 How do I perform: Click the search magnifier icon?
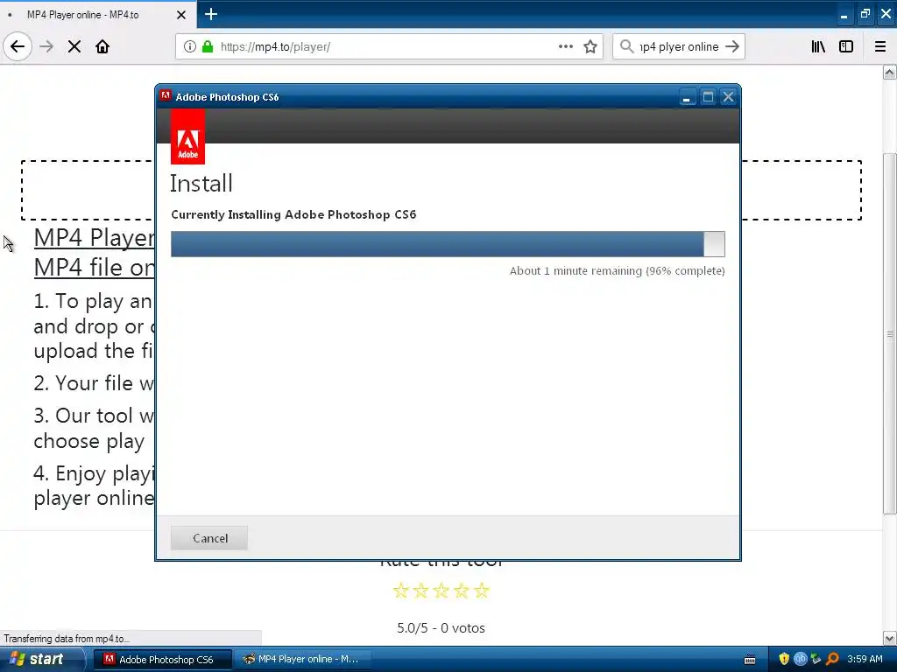pyautogui.click(x=626, y=46)
